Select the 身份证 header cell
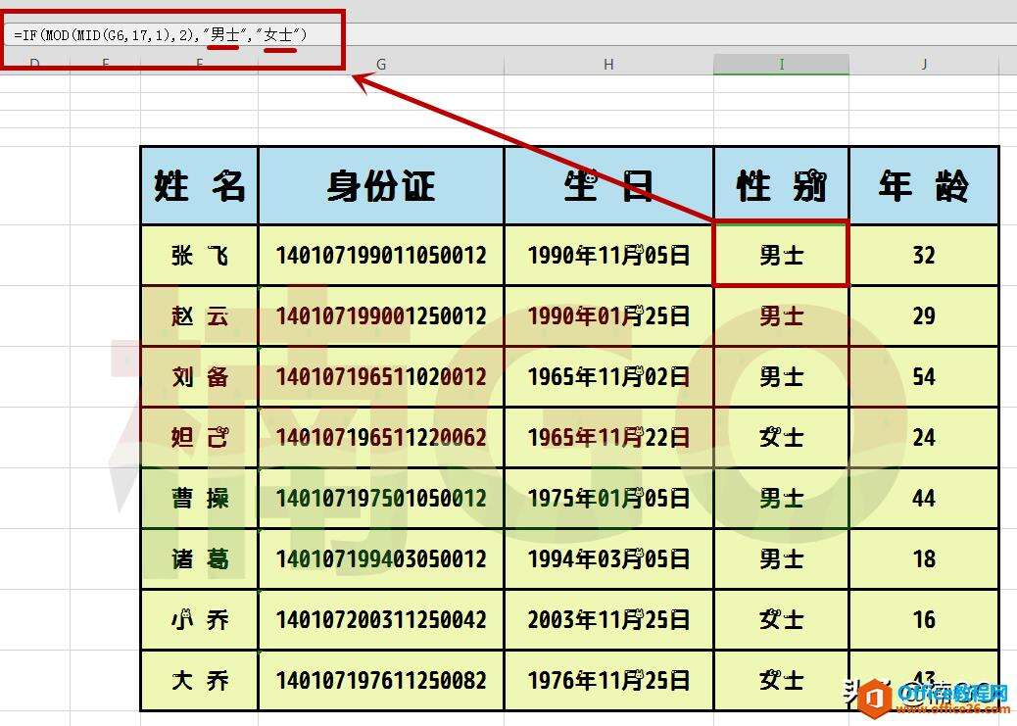The image size is (1017, 726). coord(381,186)
